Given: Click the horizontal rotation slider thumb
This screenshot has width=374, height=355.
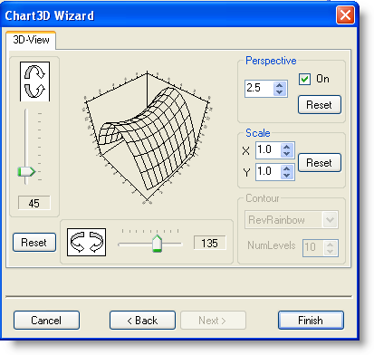Looking at the screenshot, I should click(x=157, y=243).
